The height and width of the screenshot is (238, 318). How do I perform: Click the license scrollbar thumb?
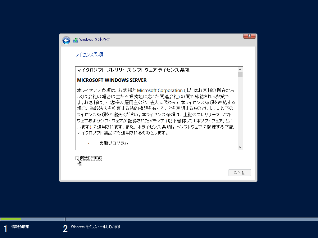pos(240,75)
